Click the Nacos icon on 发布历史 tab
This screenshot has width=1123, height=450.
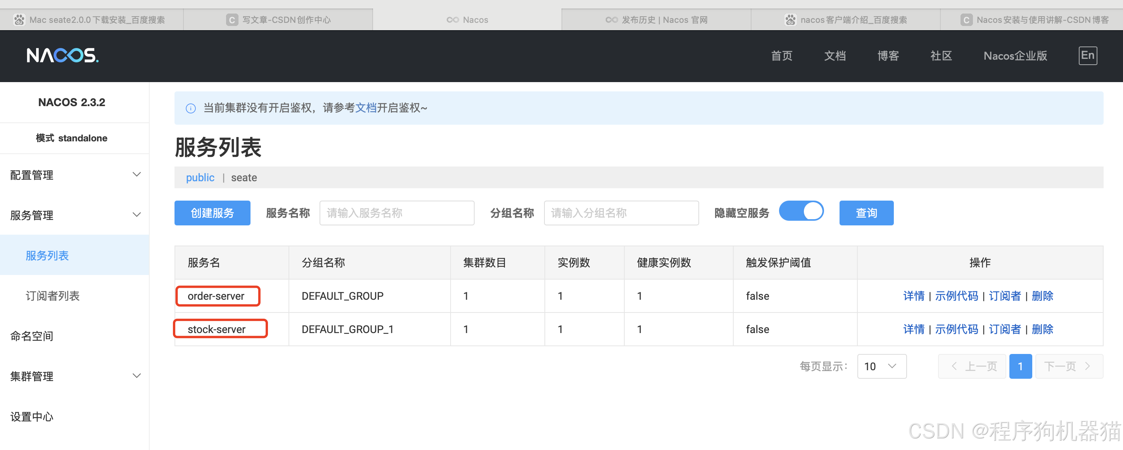[x=611, y=20]
